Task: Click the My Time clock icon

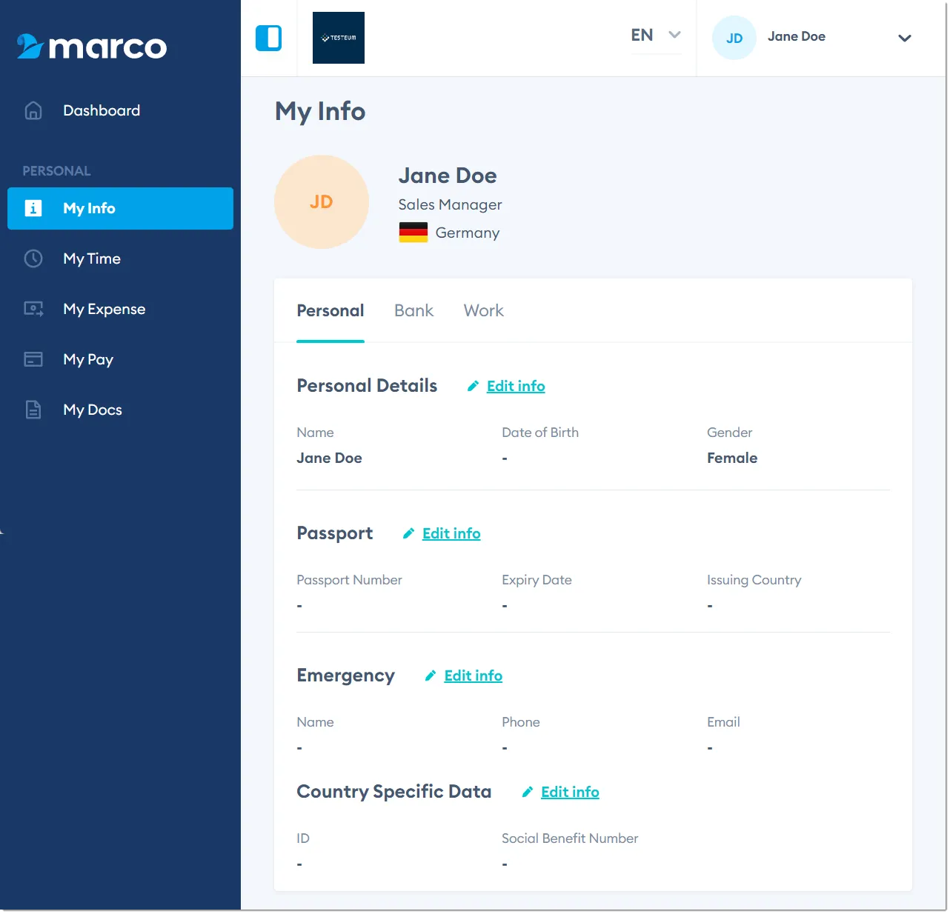Action: tap(33, 258)
